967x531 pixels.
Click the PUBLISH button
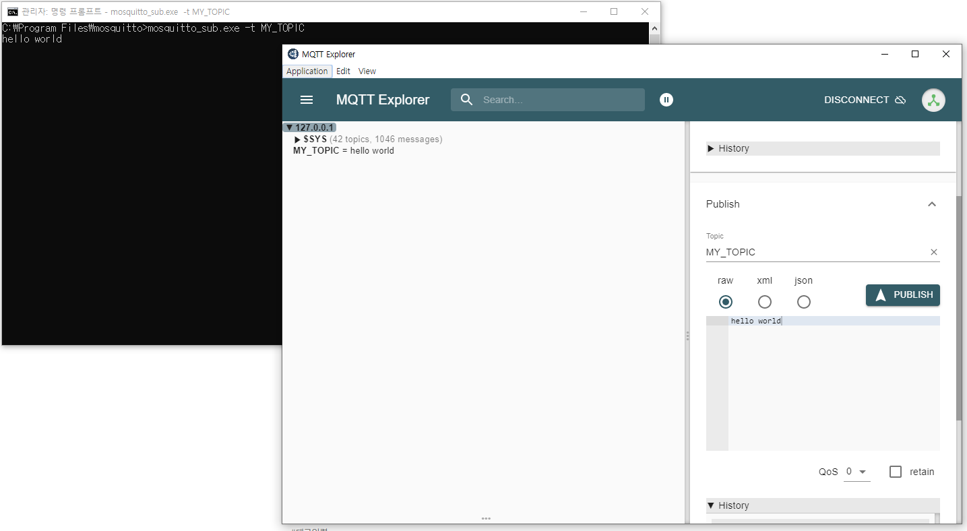(x=903, y=295)
